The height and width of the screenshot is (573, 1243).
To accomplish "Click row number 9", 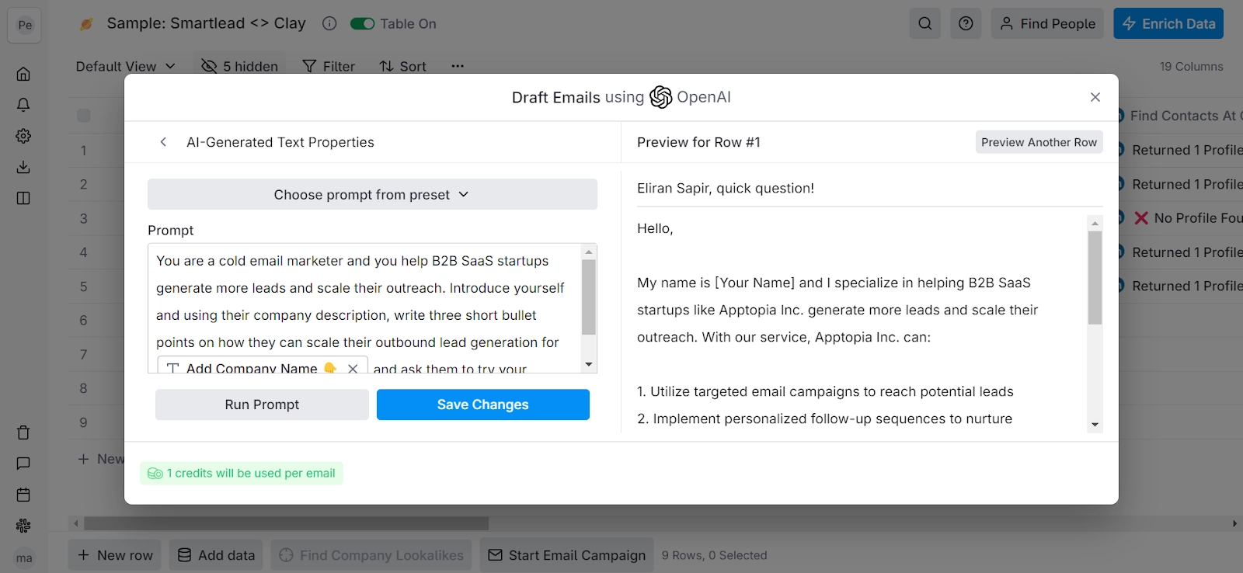I will 83,422.
